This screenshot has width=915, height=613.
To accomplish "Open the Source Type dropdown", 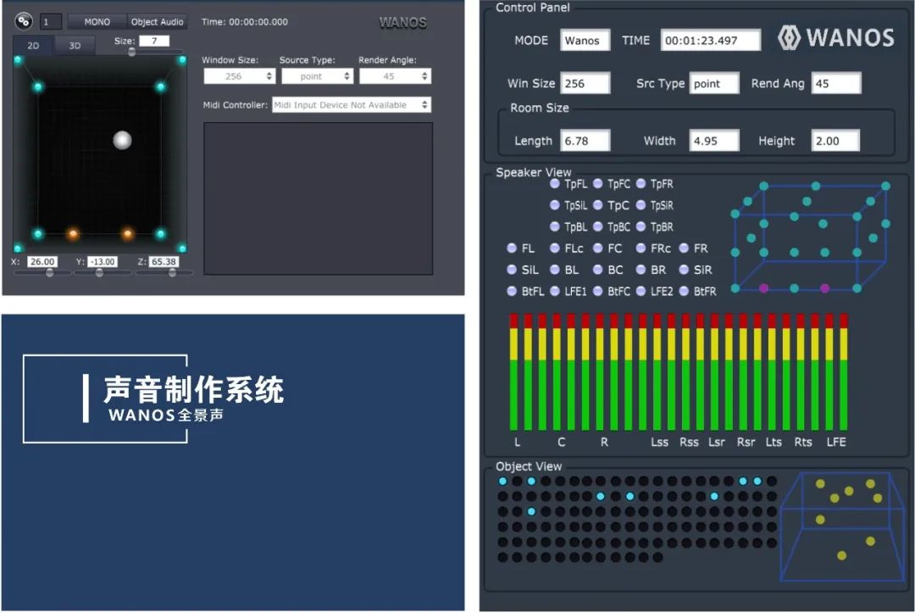I will coord(318,76).
